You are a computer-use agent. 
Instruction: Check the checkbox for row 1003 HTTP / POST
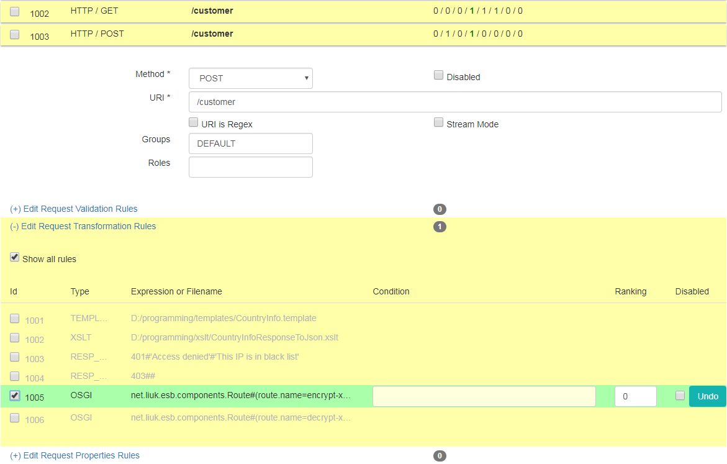tap(15, 35)
